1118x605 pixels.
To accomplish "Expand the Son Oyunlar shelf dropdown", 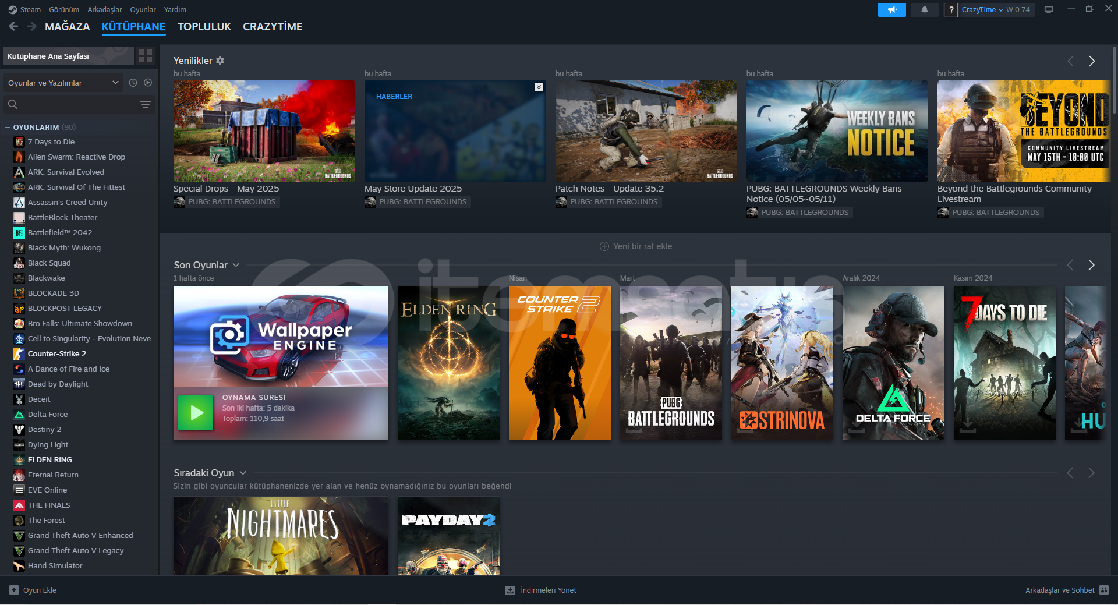I will tap(236, 265).
